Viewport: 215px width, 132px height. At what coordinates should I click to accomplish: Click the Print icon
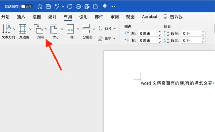[x=78, y=6]
